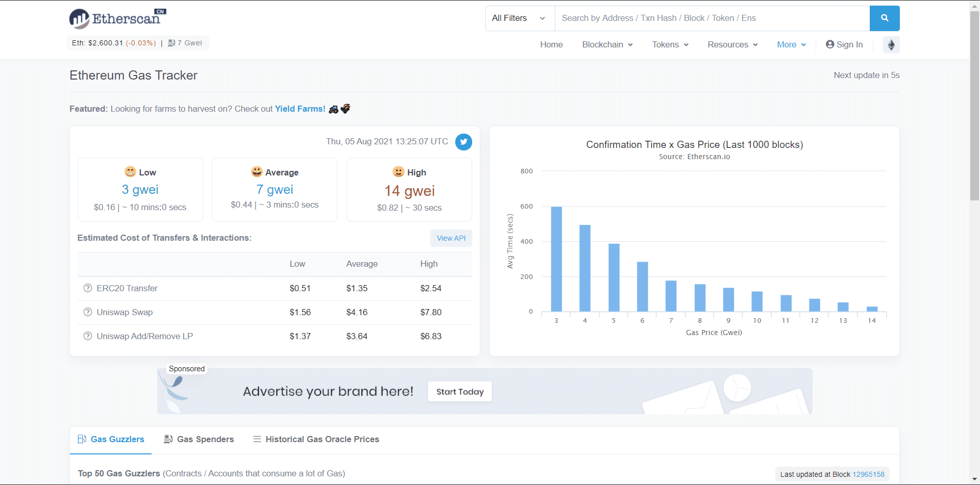The width and height of the screenshot is (980, 485).
Task: Focus the address search input field
Action: tap(712, 18)
